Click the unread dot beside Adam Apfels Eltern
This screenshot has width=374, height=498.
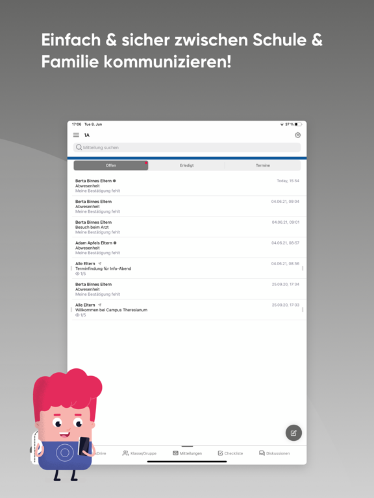115,243
